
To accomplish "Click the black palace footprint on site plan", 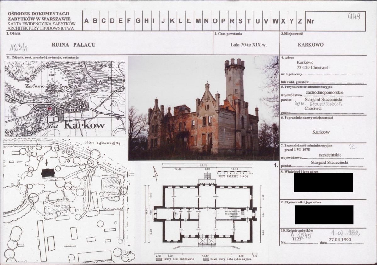I will (x=48, y=173).
